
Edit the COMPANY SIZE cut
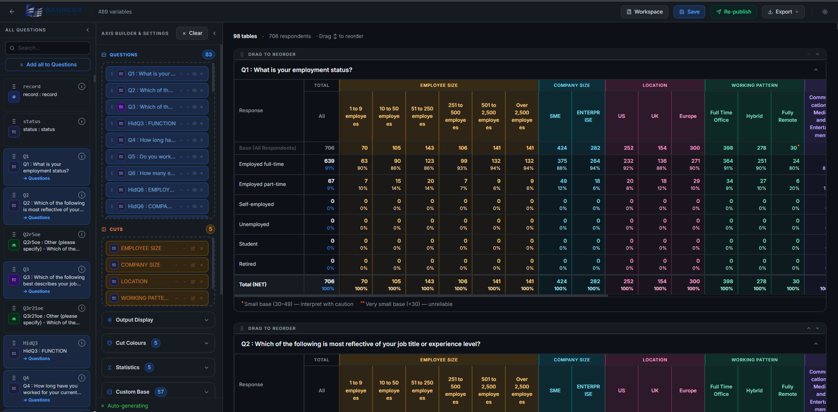tap(193, 265)
